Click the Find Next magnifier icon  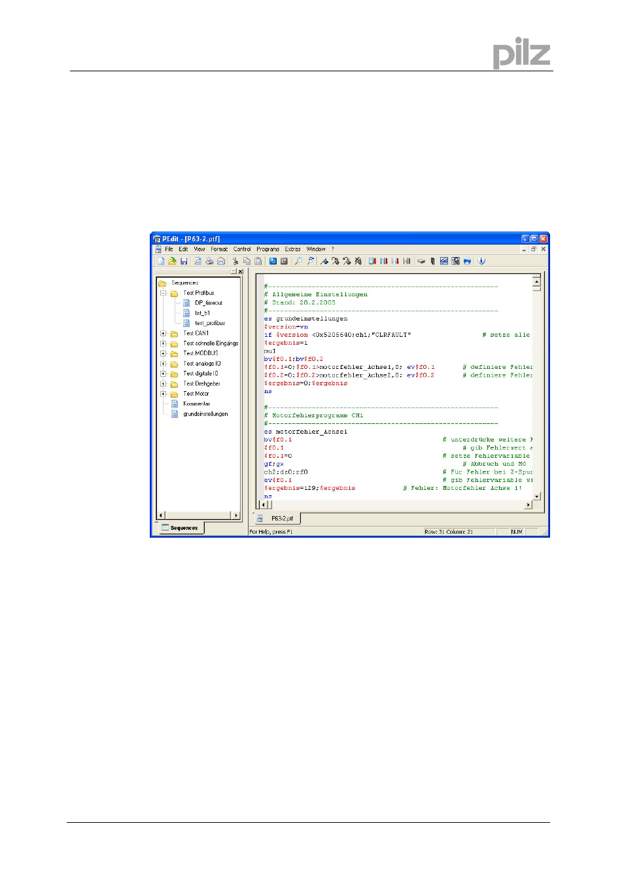[310, 261]
